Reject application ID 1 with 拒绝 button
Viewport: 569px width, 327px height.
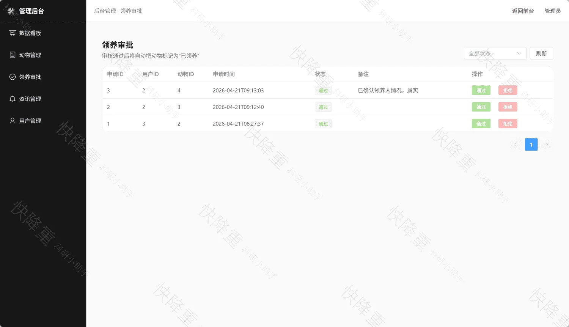pos(508,124)
